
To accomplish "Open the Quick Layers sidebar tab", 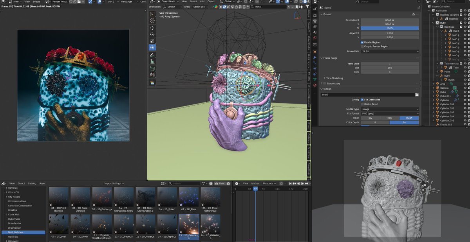I will [309, 61].
